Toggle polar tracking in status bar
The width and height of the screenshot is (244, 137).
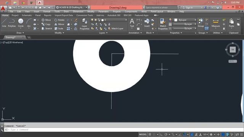[166, 134]
